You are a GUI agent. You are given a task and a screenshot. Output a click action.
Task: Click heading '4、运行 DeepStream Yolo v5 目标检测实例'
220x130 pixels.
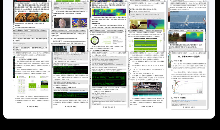[64, 38]
